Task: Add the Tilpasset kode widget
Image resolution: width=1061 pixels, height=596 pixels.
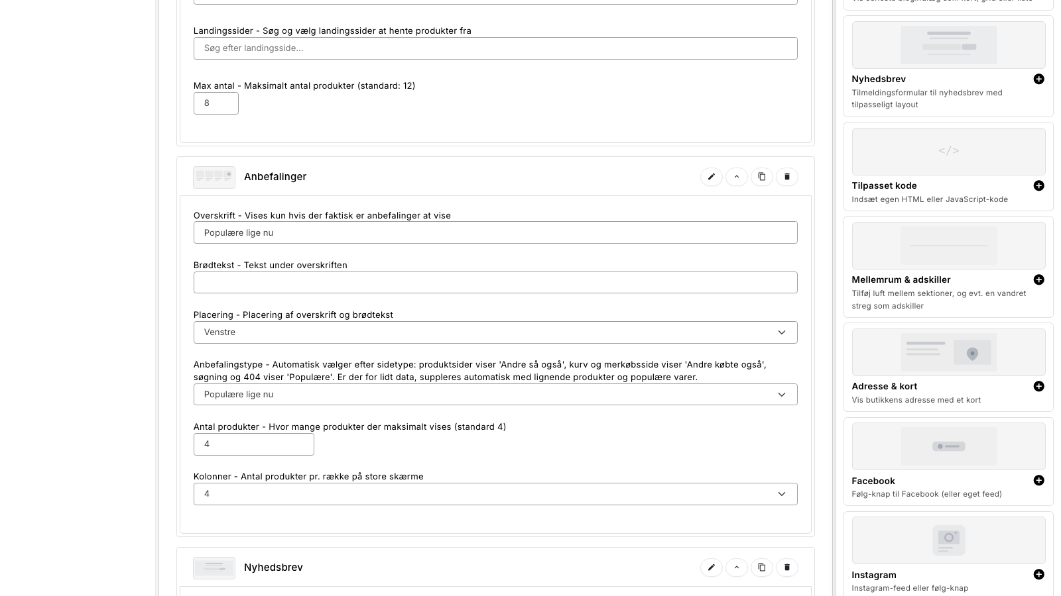Action: click(1039, 185)
